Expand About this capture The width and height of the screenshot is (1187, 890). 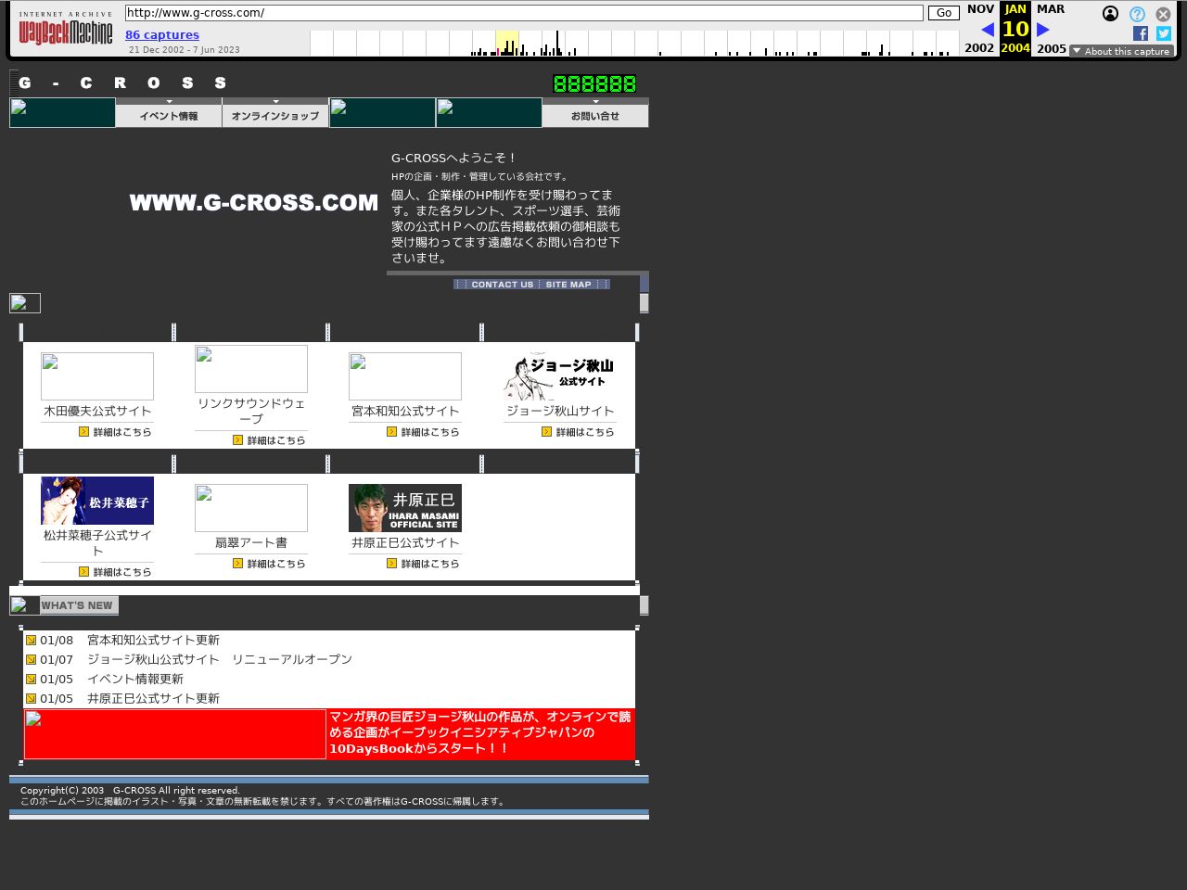click(1121, 51)
